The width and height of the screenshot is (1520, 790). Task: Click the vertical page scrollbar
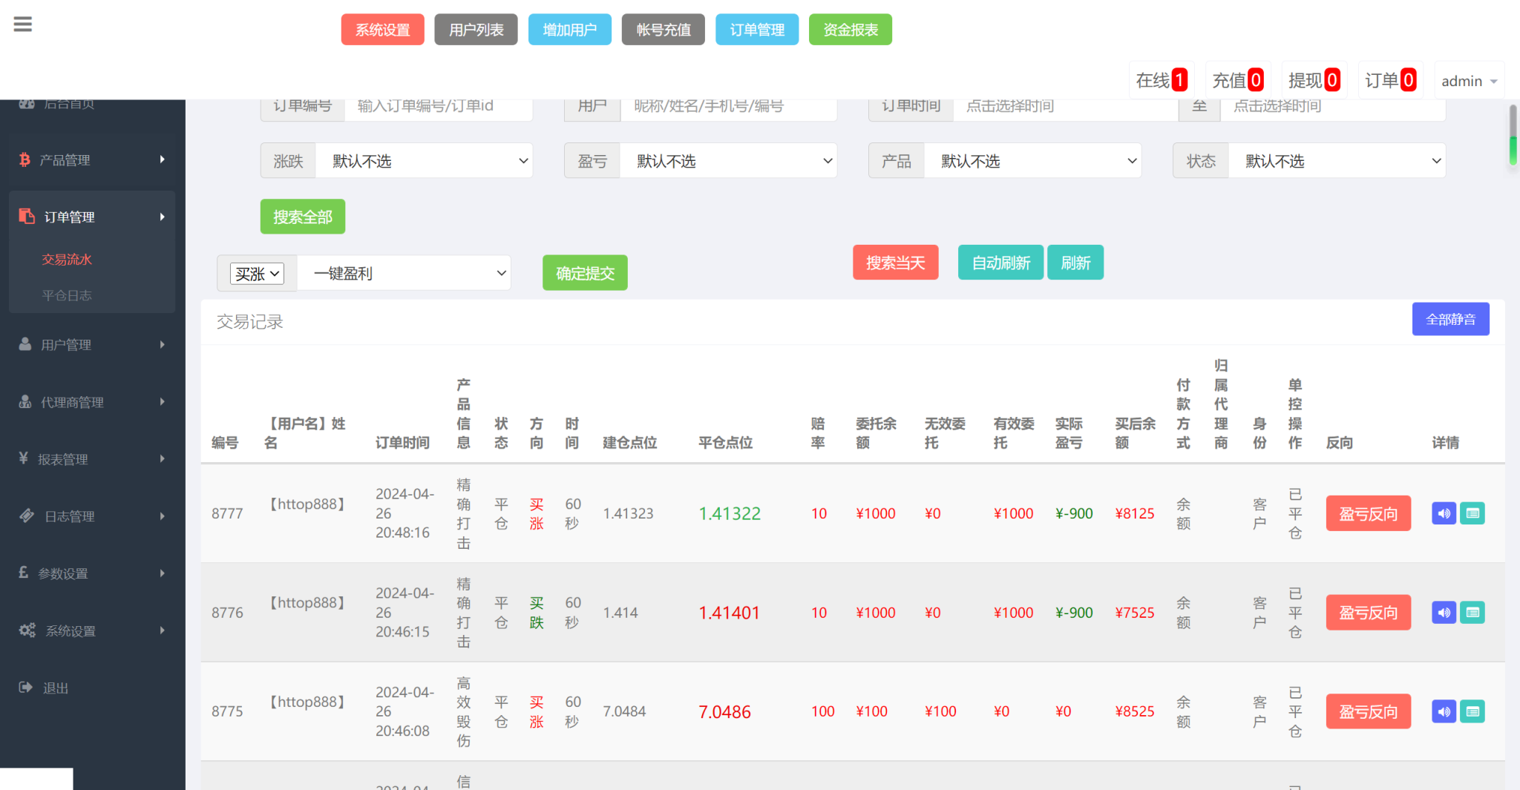(1513, 134)
